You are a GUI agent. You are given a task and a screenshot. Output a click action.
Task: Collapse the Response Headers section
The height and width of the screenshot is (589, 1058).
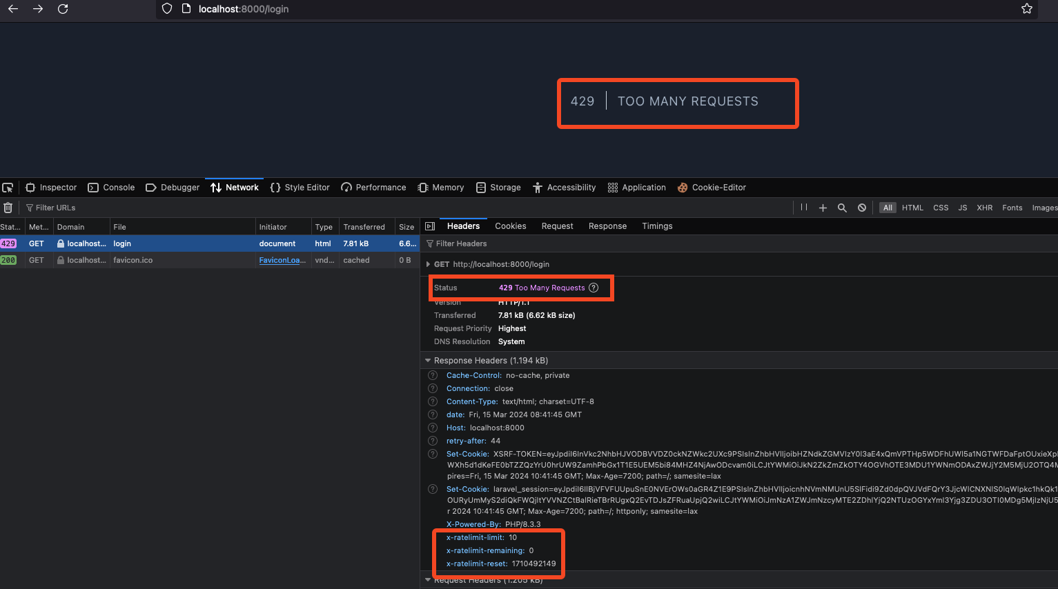coord(428,360)
